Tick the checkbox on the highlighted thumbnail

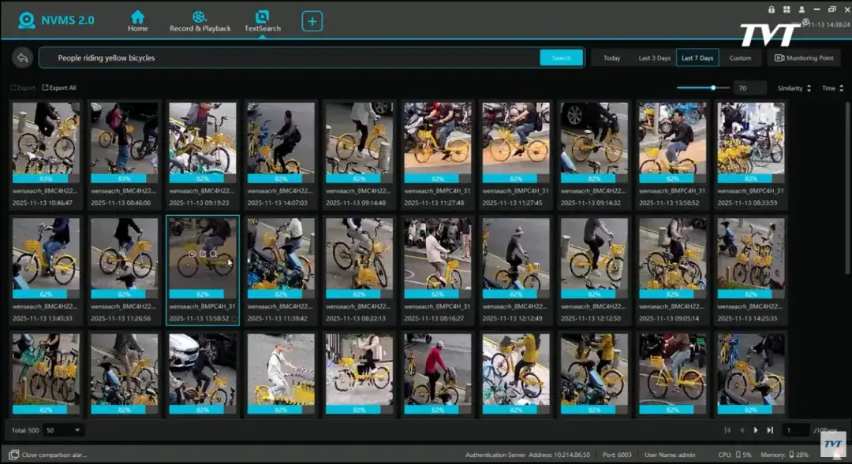(234, 319)
